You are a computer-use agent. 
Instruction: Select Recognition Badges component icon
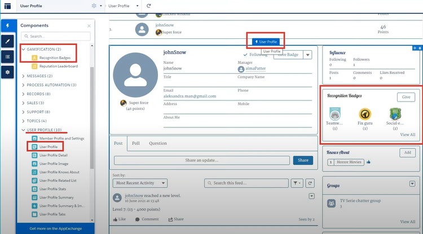34,58
